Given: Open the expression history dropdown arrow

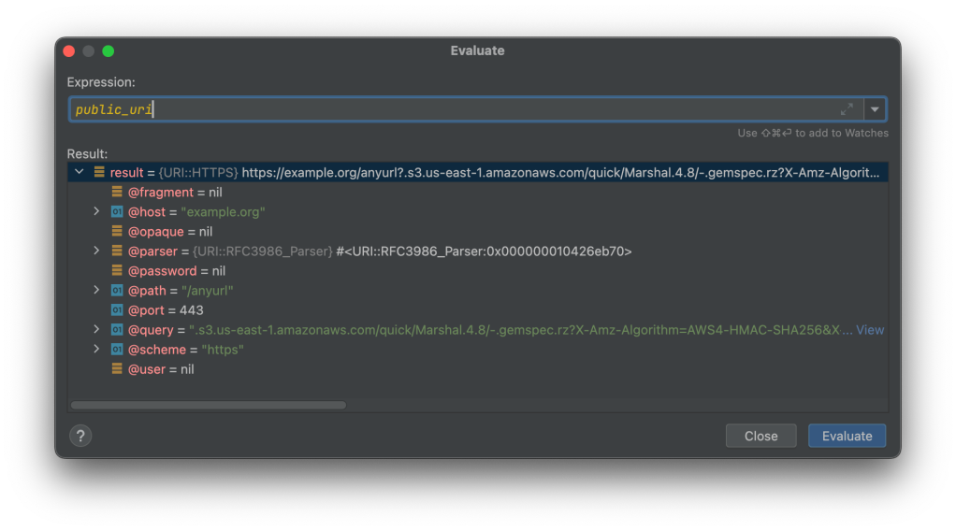Looking at the screenshot, I should [875, 109].
